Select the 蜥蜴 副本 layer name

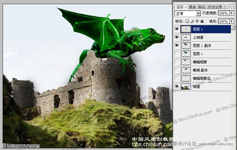pos(200,70)
